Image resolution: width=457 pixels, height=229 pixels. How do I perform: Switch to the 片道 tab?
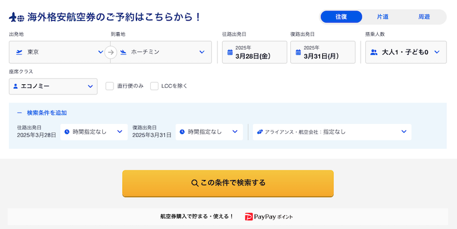tap(383, 17)
